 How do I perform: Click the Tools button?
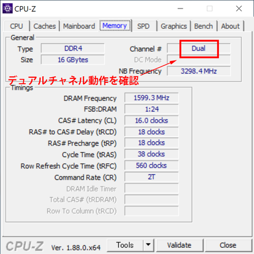125,245
